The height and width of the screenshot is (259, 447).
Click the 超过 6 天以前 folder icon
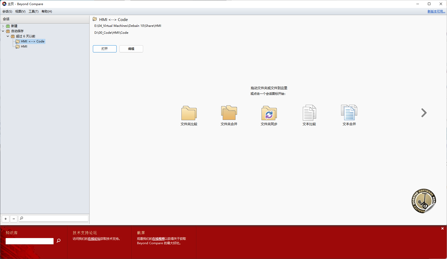point(13,36)
